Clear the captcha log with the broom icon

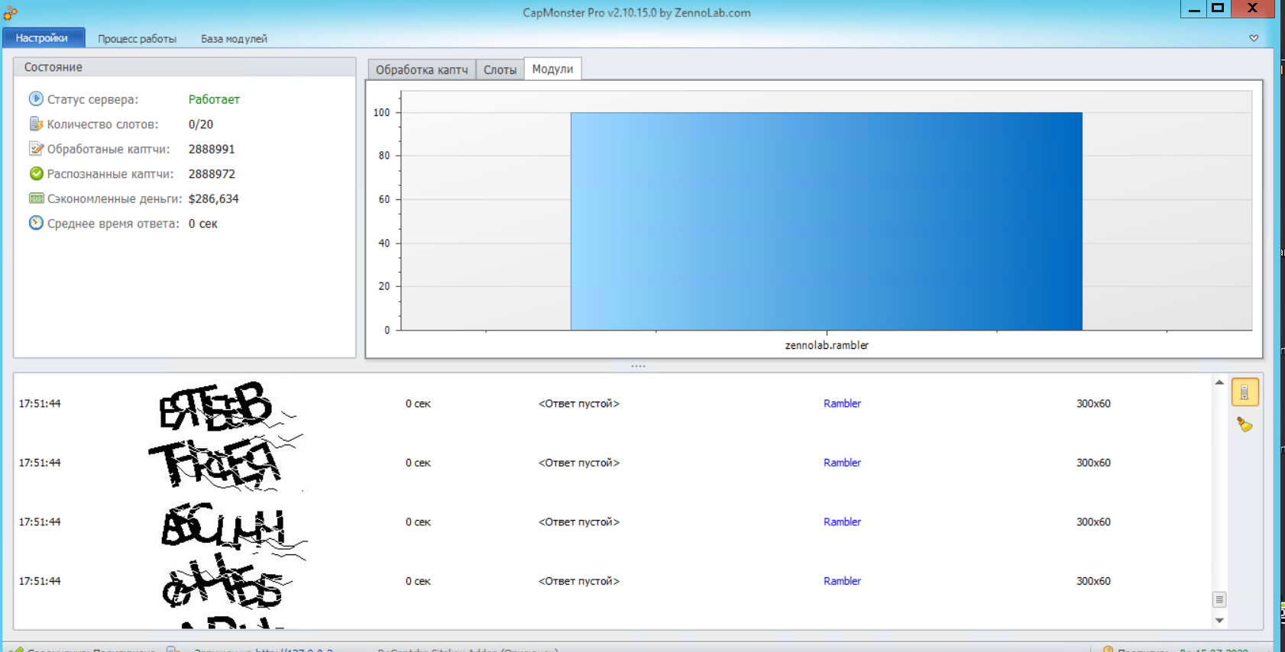tap(1245, 424)
